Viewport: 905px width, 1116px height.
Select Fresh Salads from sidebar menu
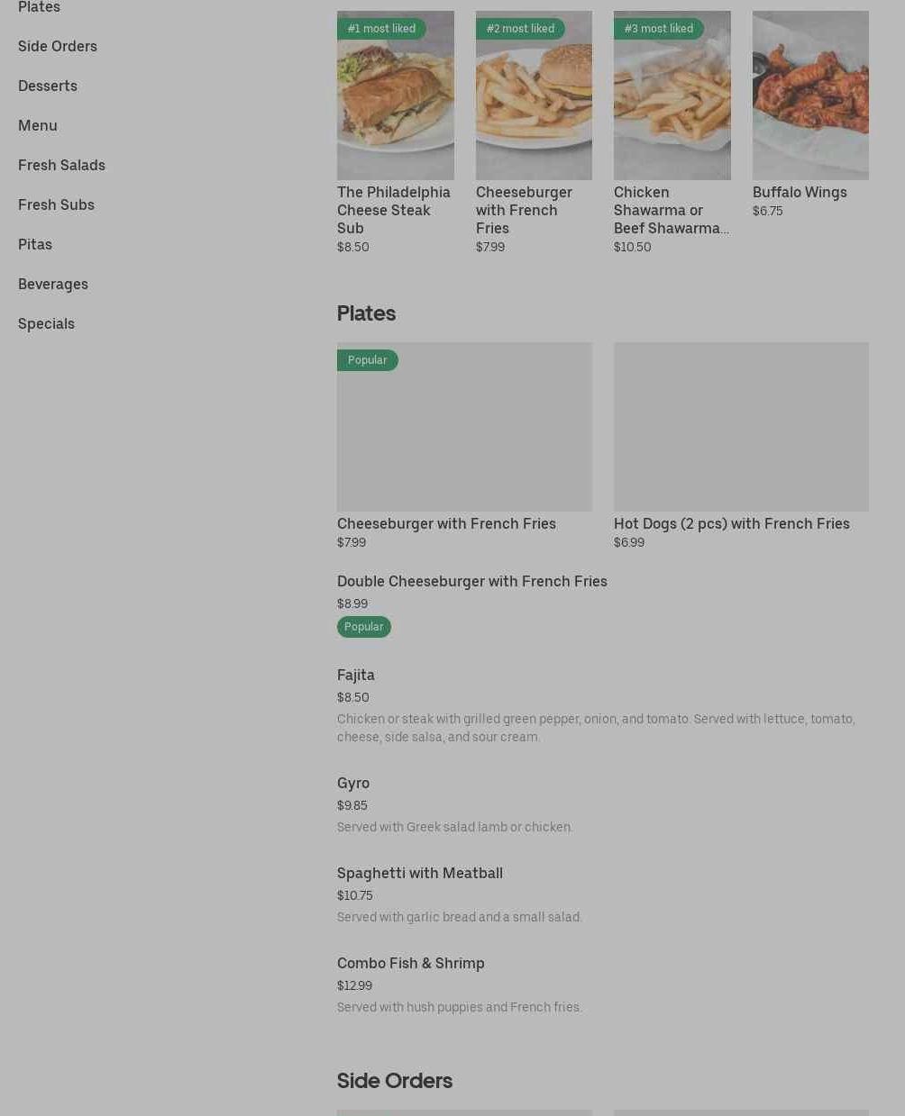[61, 165]
